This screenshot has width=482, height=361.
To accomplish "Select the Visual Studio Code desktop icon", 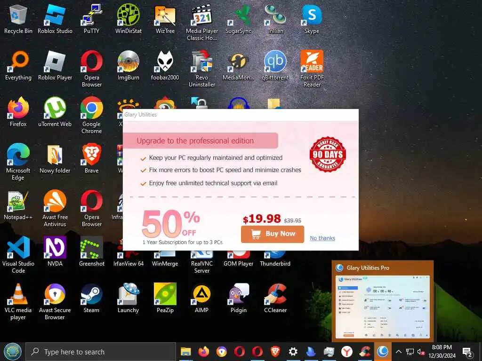I will [18, 255].
